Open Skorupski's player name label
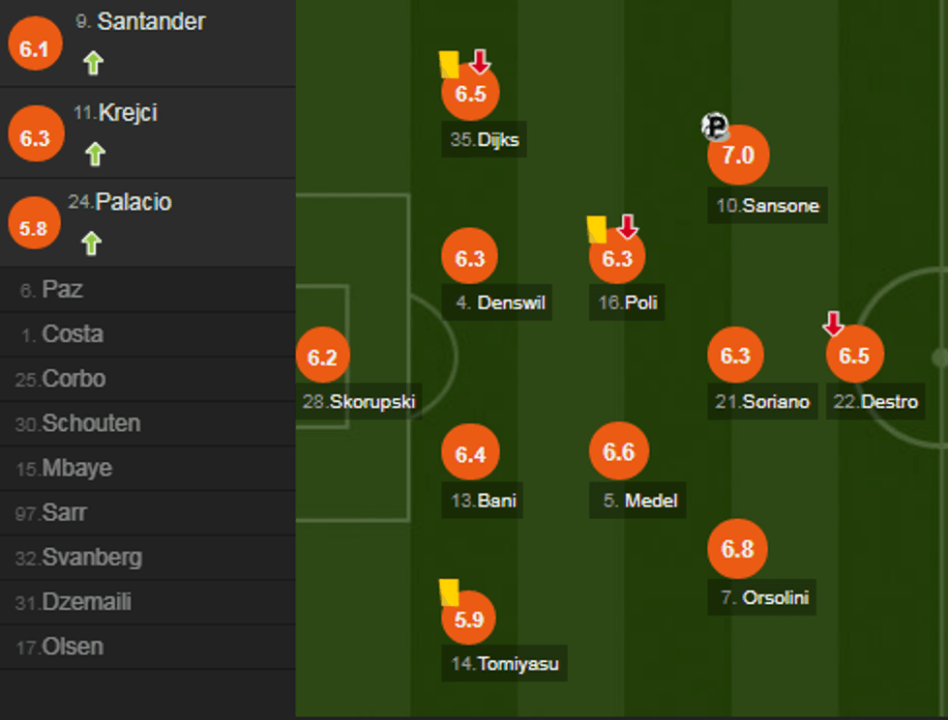The image size is (948, 720). click(x=359, y=402)
